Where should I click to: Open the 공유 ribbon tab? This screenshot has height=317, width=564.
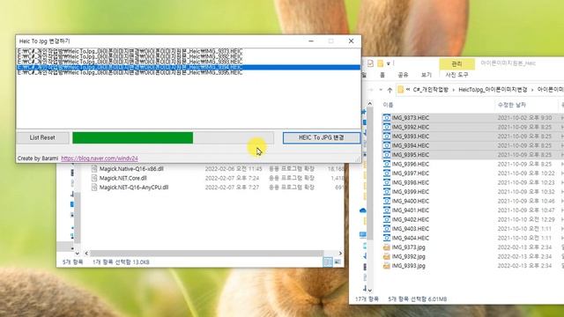[403, 75]
